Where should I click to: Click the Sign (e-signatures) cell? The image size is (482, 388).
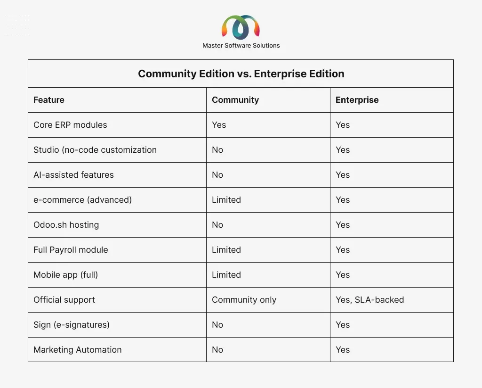[x=69, y=325]
